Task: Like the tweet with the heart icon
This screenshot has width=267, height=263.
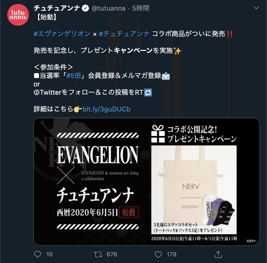Action: (158, 254)
